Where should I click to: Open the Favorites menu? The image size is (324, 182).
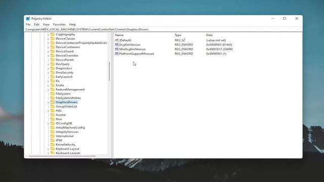[x=59, y=24]
